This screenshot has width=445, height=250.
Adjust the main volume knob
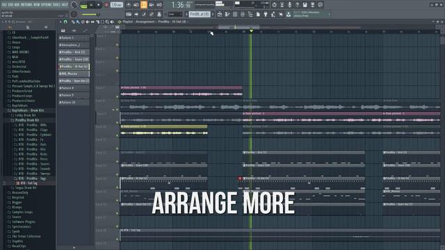coord(74,5)
